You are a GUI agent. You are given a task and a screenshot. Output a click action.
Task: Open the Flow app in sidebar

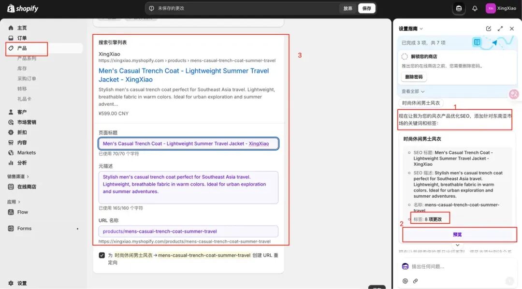[22, 212]
